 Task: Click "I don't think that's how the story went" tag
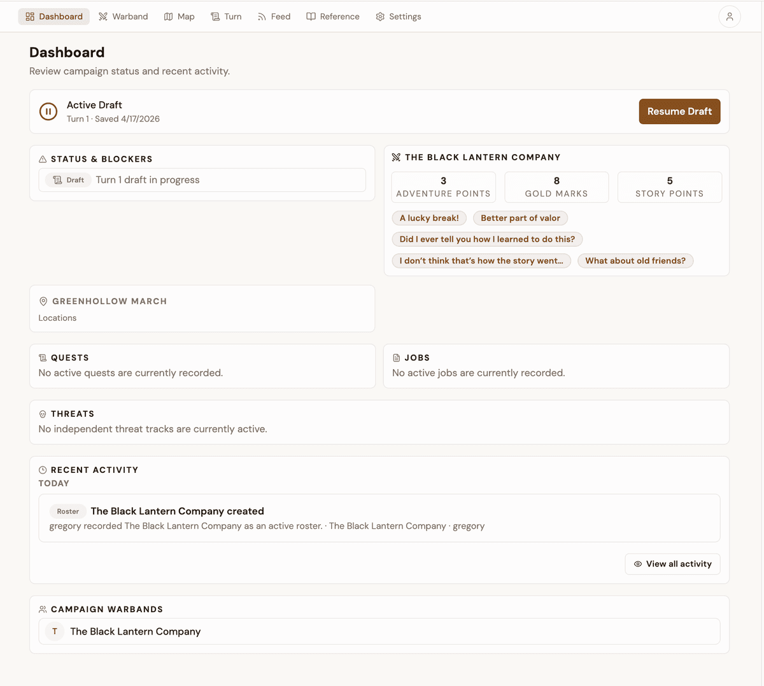pyautogui.click(x=481, y=261)
